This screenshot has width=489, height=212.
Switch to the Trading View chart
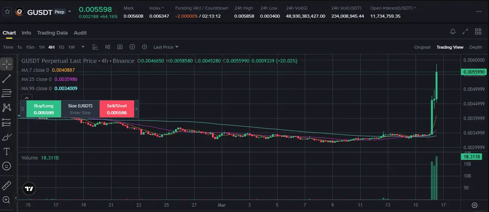tap(450, 47)
